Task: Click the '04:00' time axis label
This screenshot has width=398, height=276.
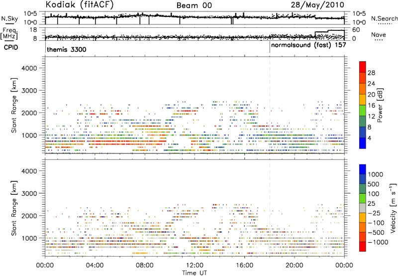Action: pyautogui.click(x=95, y=266)
